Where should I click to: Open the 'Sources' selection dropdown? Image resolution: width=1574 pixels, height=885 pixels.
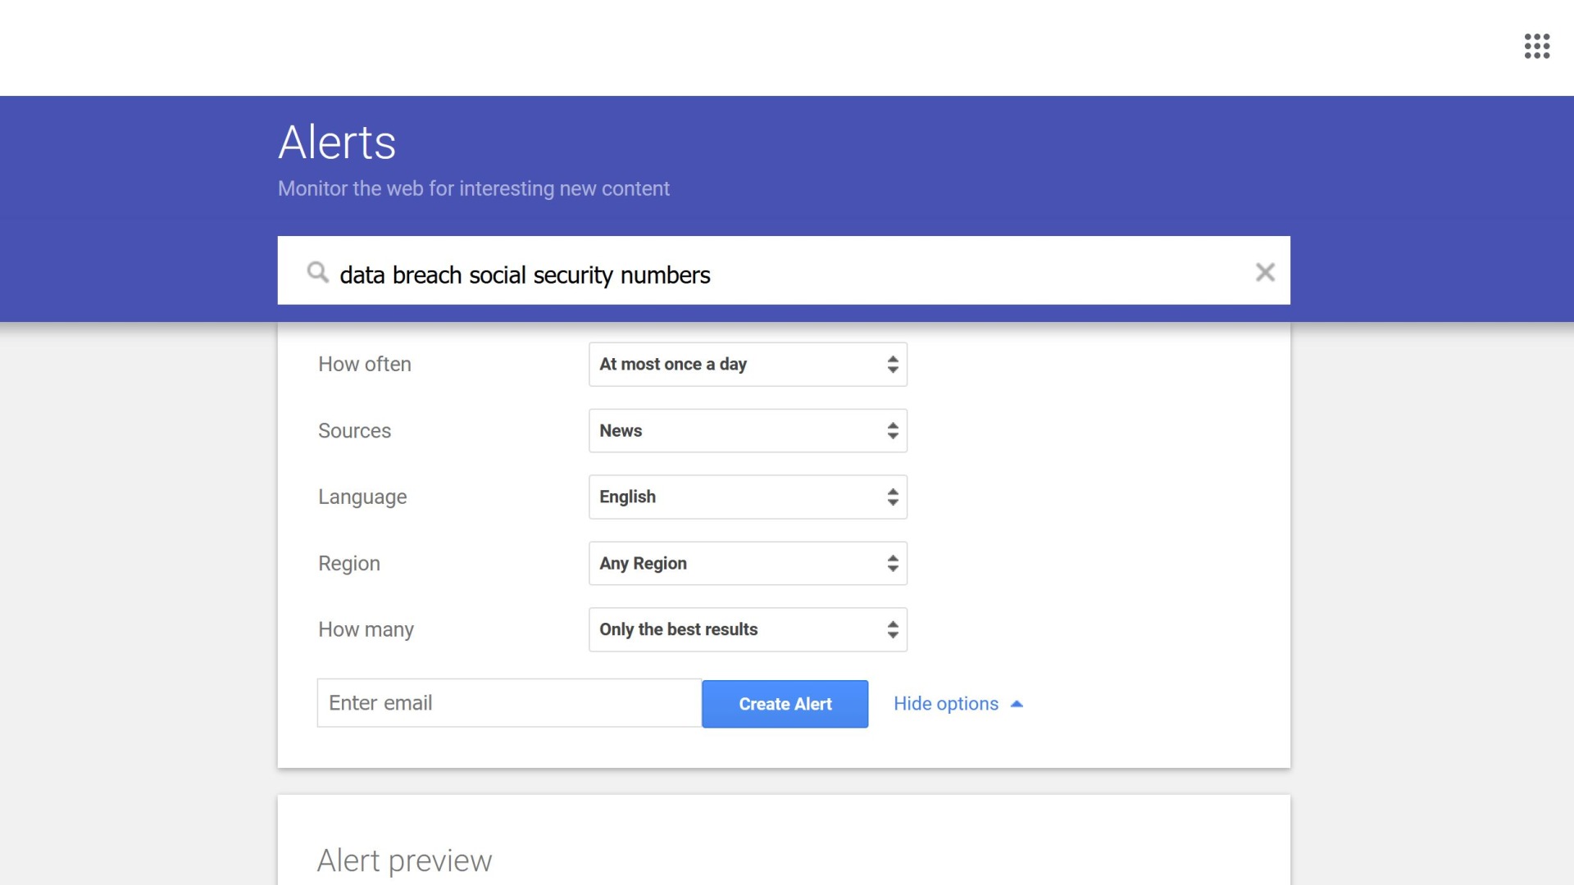click(748, 430)
